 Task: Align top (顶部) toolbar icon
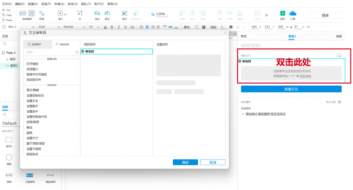click(x=220, y=13)
